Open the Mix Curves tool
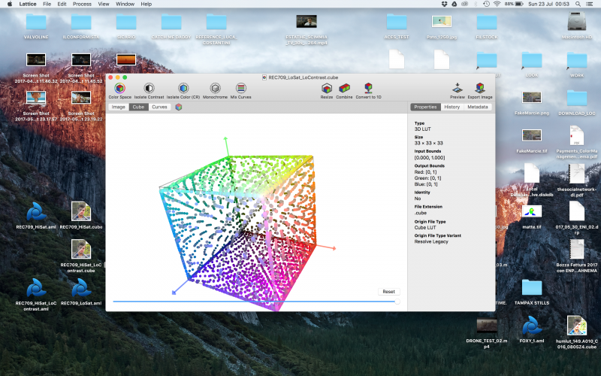601x376 pixels. click(x=240, y=89)
